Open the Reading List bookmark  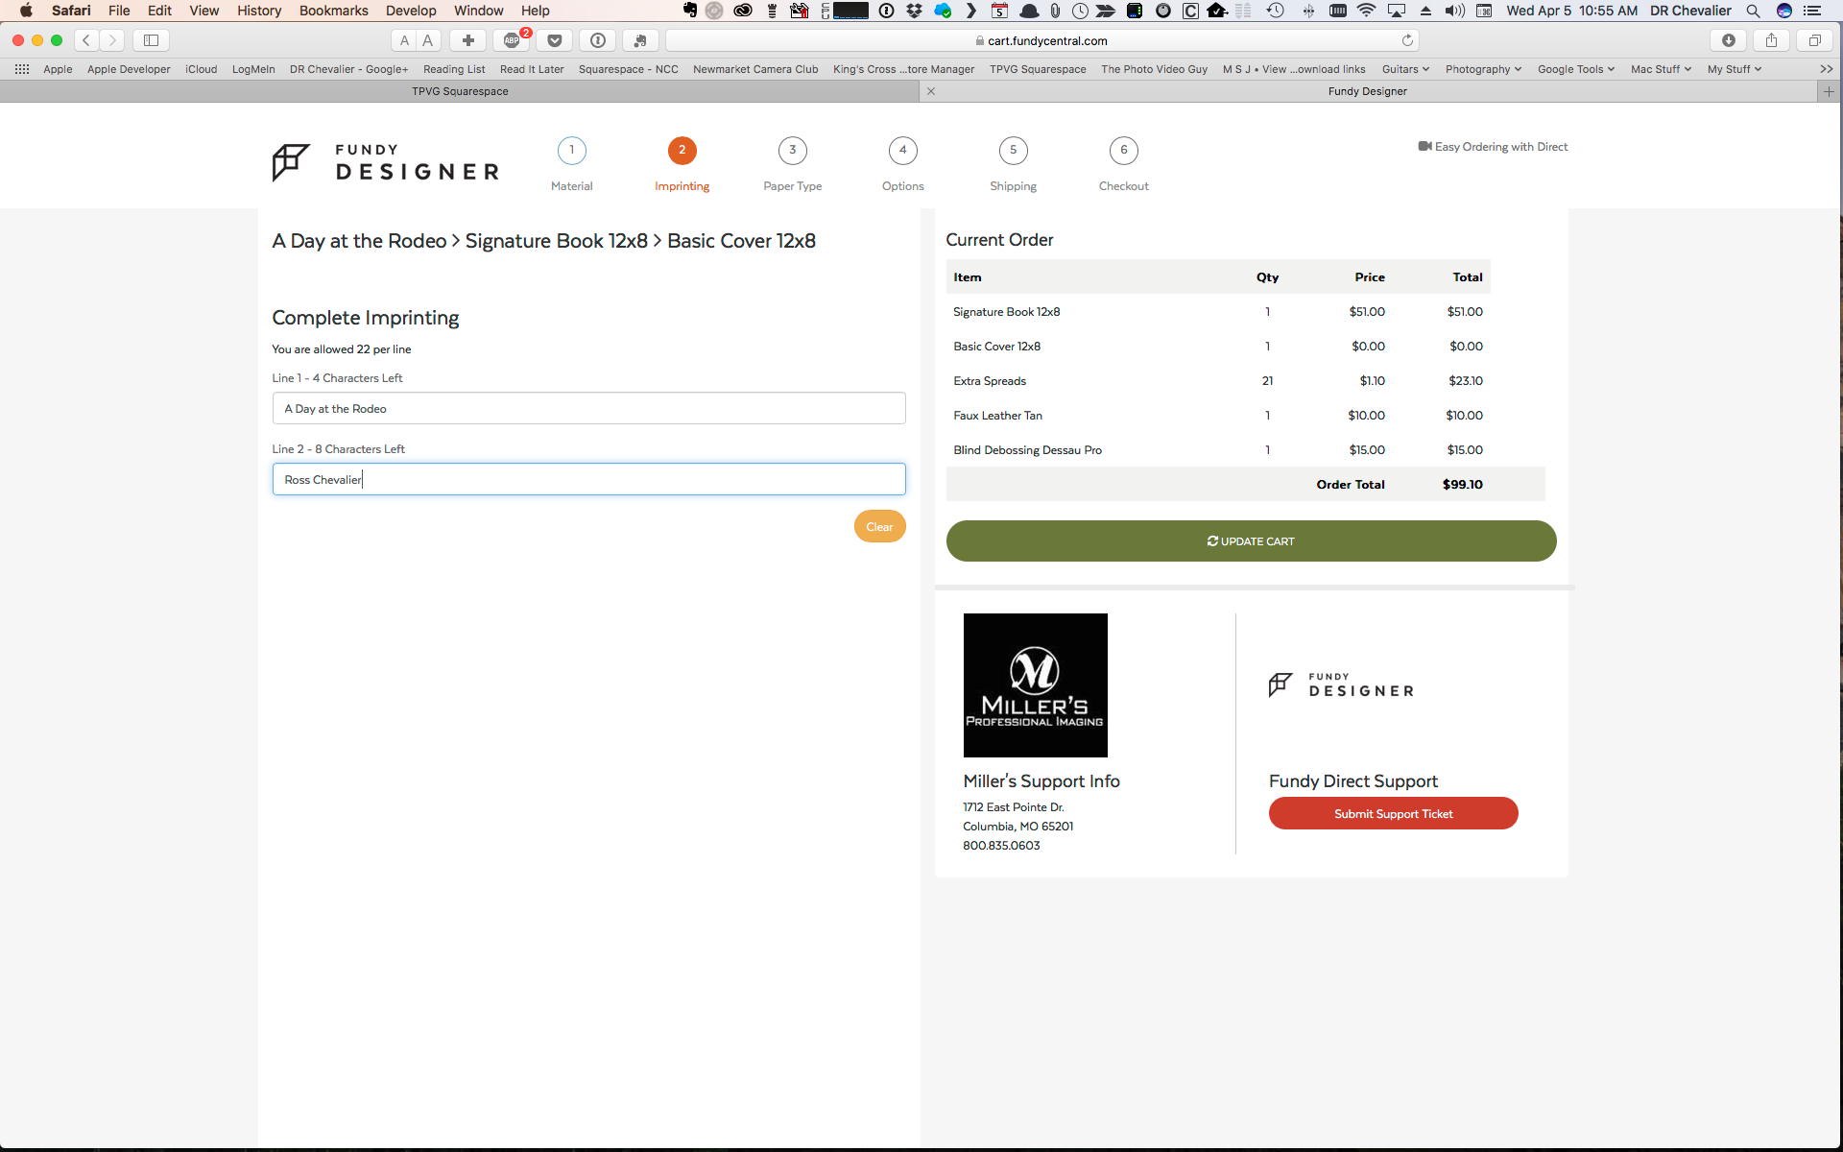tap(454, 69)
